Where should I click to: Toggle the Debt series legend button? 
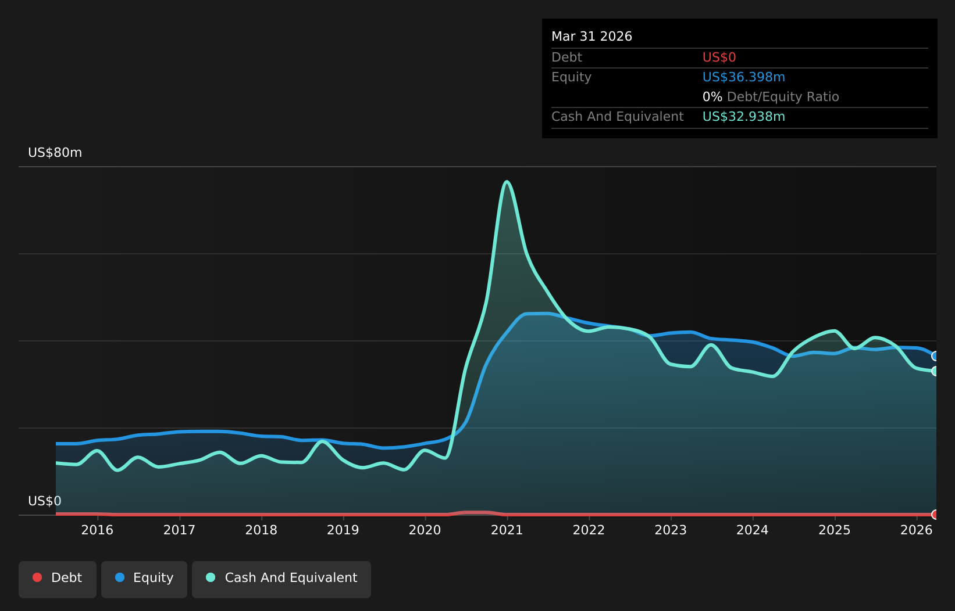58,579
